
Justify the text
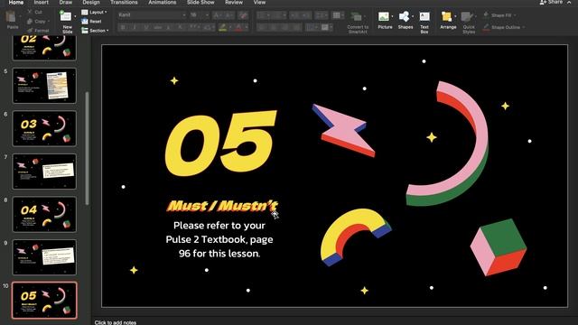(x=296, y=27)
